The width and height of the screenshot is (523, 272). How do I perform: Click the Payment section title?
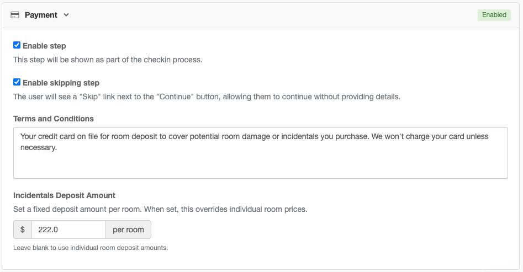tap(41, 15)
